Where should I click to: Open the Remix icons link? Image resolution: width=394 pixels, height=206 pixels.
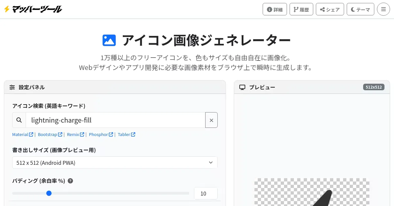pyautogui.click(x=76, y=134)
